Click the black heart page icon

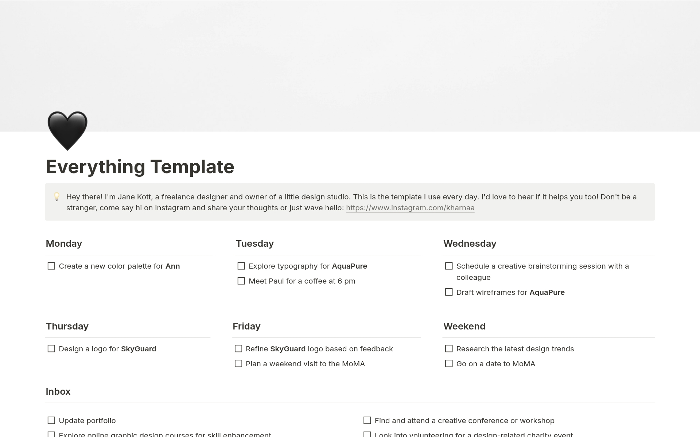67,131
